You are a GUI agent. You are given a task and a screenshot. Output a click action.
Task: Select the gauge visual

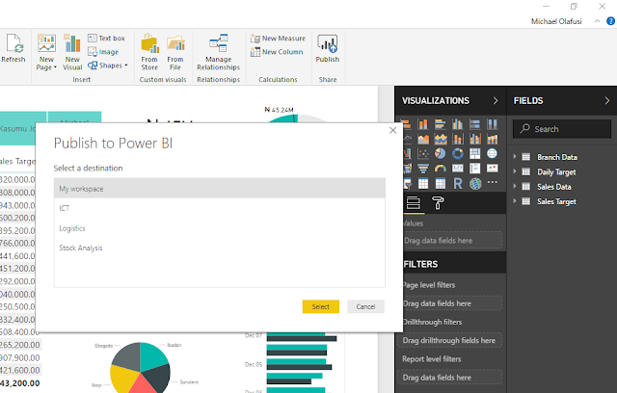point(441,169)
